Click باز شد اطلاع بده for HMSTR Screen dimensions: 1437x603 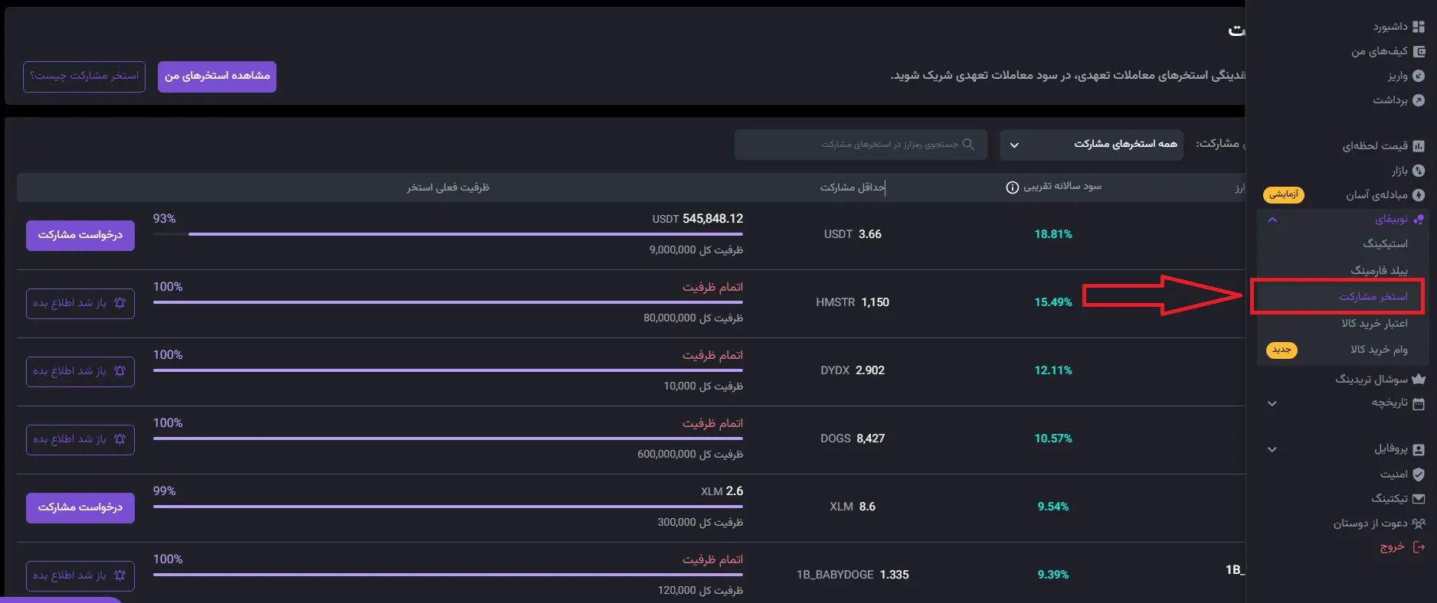coord(80,303)
